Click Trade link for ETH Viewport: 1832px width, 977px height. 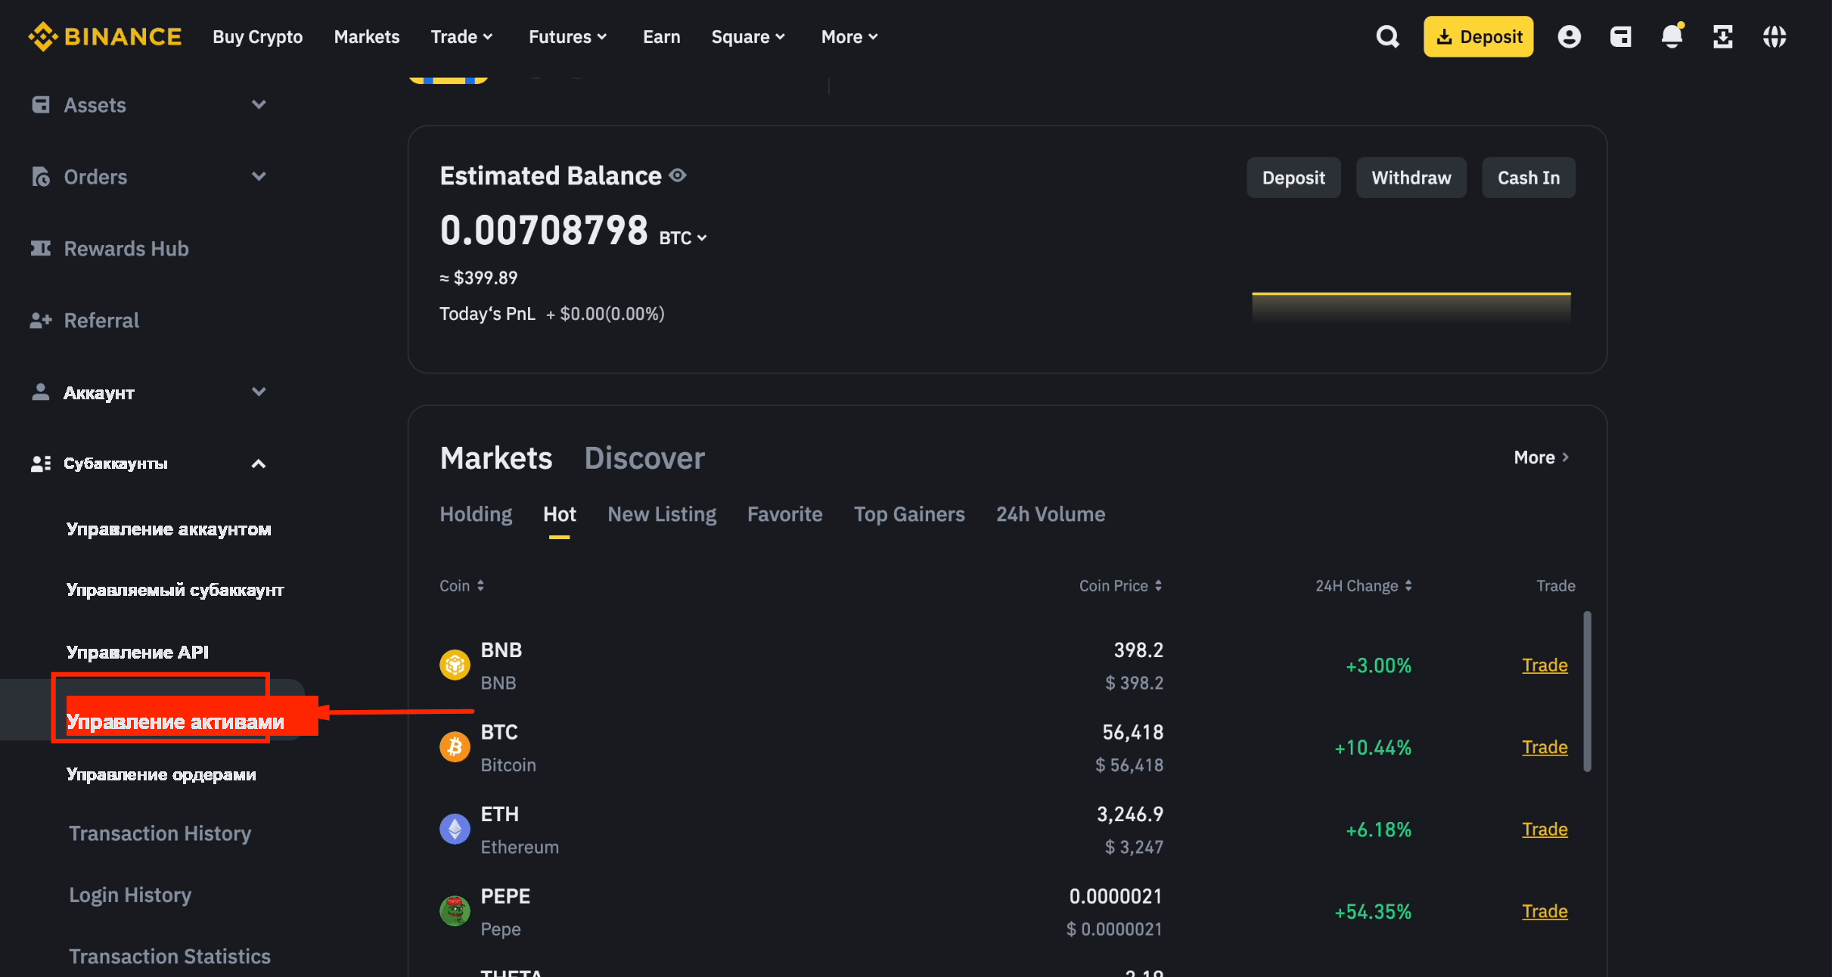(1545, 830)
